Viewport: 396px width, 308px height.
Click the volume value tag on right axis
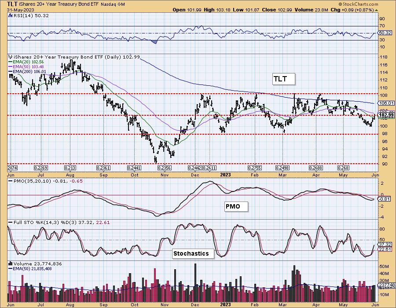coord(386,285)
